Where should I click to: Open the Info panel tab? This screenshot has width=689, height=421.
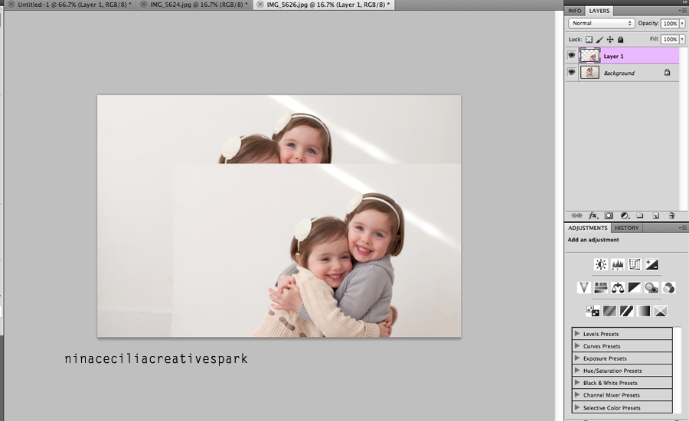pos(574,11)
